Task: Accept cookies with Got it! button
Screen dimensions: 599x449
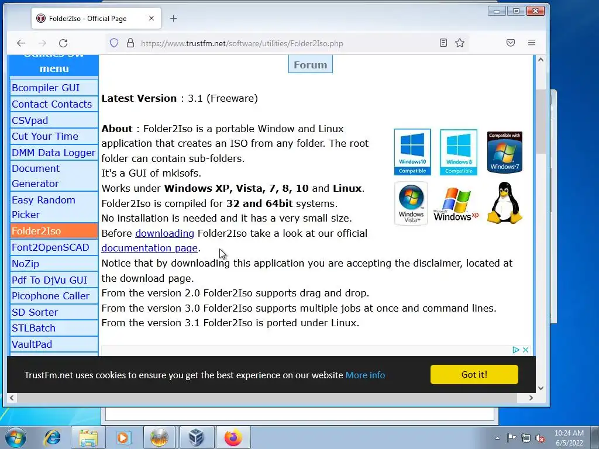Action: tap(474, 375)
